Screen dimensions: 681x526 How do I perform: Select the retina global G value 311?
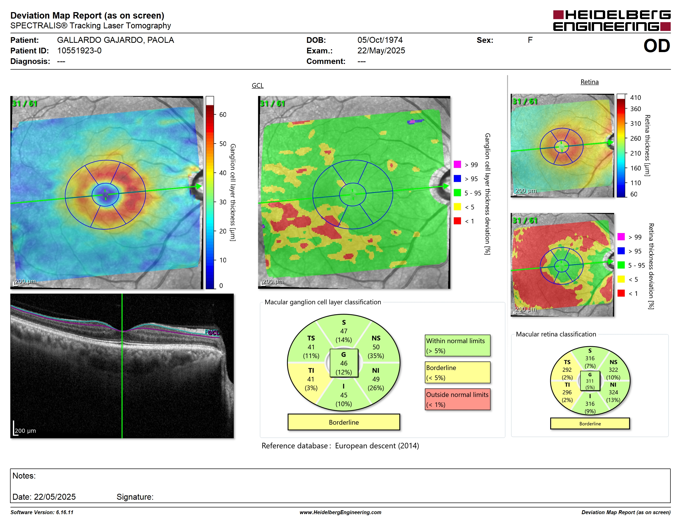(590, 381)
